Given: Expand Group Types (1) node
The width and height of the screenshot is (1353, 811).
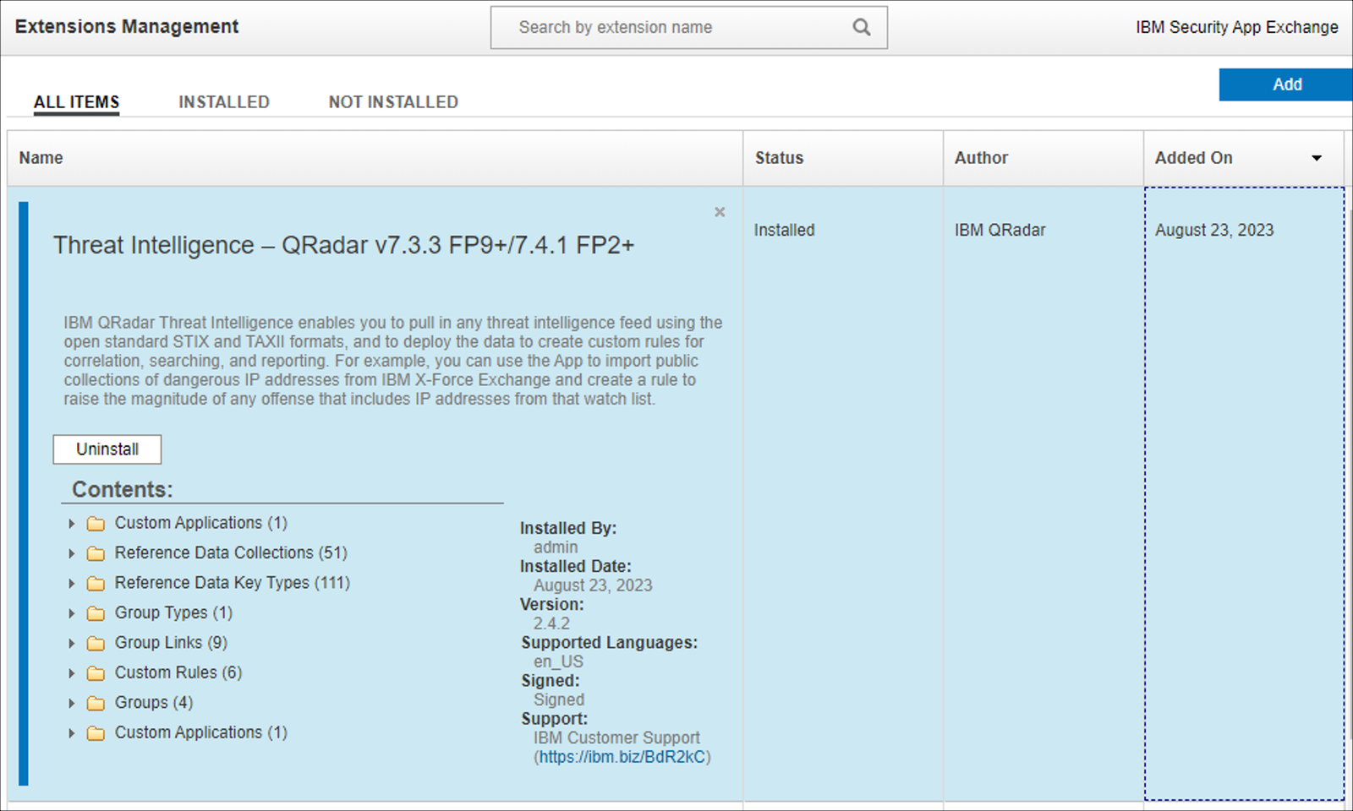Looking at the screenshot, I should pos(72,613).
